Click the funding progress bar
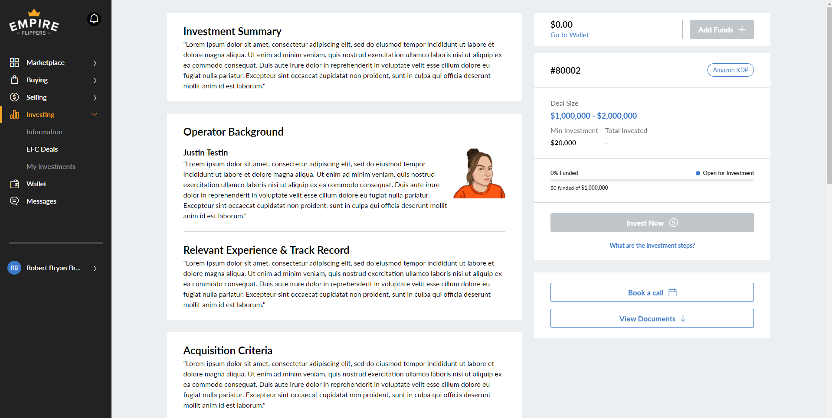 (652, 180)
